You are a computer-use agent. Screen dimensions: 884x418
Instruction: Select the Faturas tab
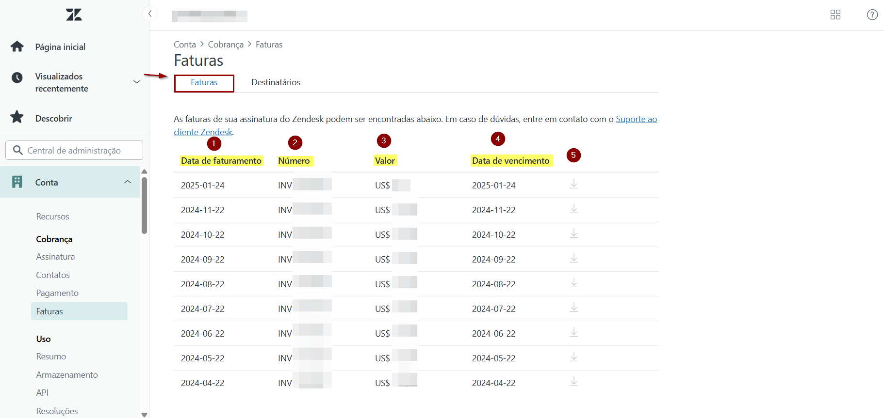[x=204, y=83]
